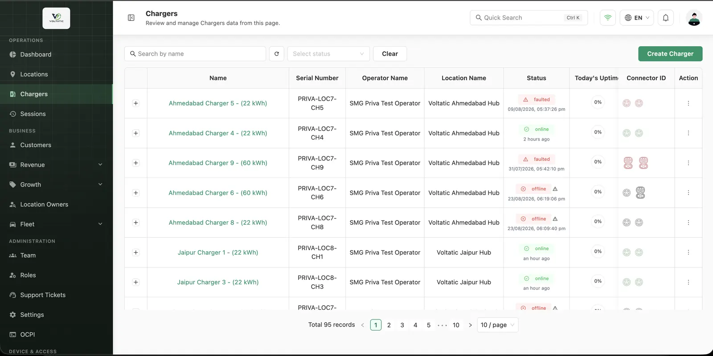Open the Select status dropdown
The image size is (713, 356).
coord(328,54)
